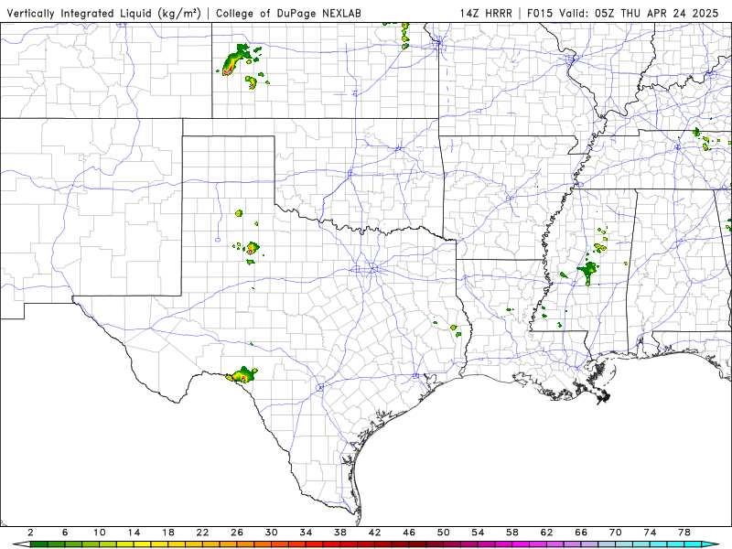Click legend value '58'
Viewport: 732px width, 549px height.
pos(512,533)
